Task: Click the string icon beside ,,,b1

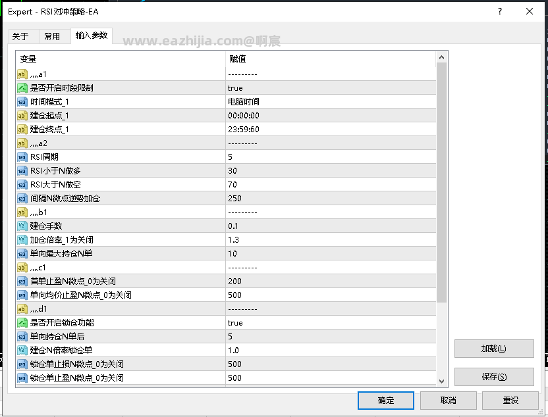Action: pos(22,212)
